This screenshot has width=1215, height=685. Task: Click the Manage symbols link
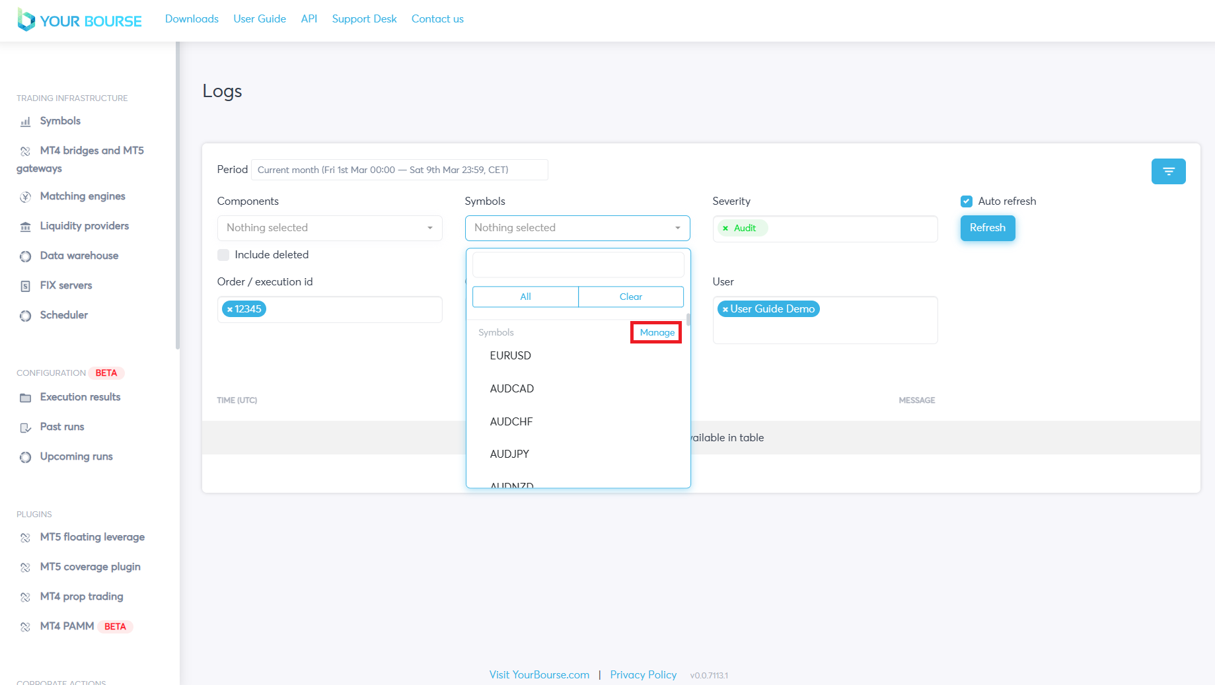[657, 332]
